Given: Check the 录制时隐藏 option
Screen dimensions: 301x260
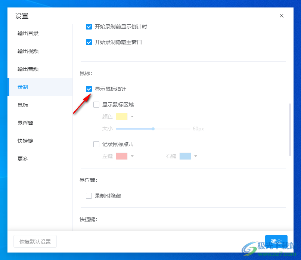Looking at the screenshot, I should pyautogui.click(x=89, y=196).
